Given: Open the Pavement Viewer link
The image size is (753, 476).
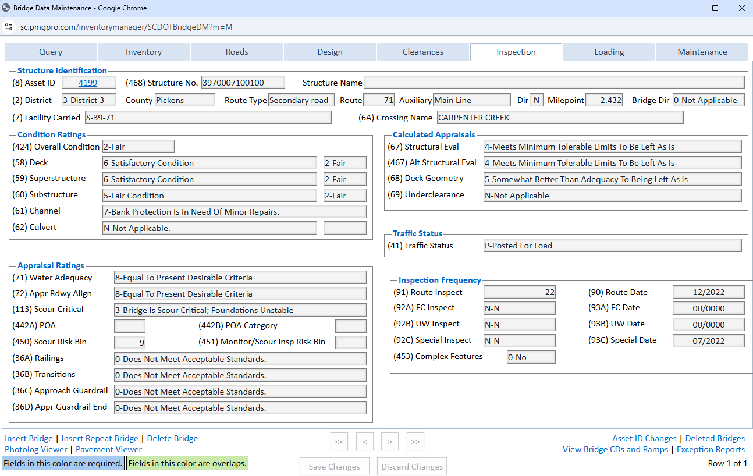Looking at the screenshot, I should click(109, 449).
